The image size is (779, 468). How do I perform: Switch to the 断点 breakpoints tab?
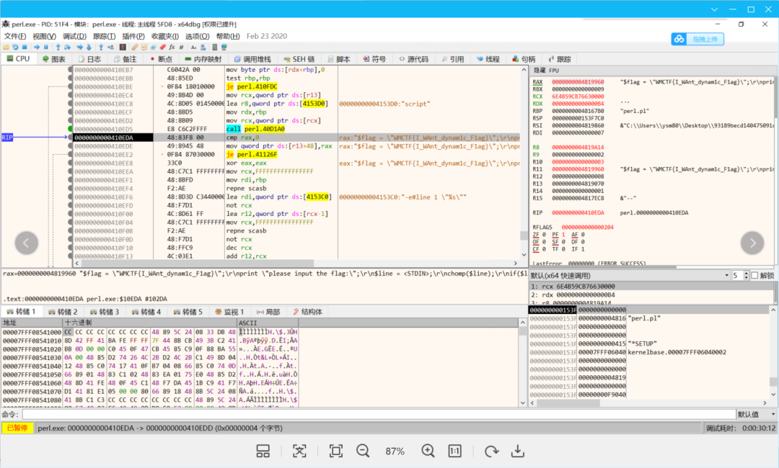click(x=160, y=59)
